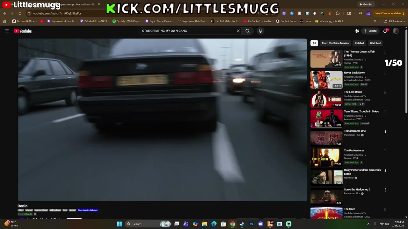408x229 pixels.
Task: Select the Watched filter chip
Action: coord(375,43)
